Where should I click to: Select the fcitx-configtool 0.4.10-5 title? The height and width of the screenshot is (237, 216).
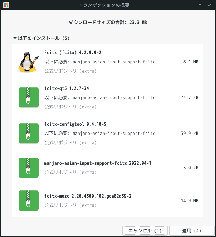[75, 124]
